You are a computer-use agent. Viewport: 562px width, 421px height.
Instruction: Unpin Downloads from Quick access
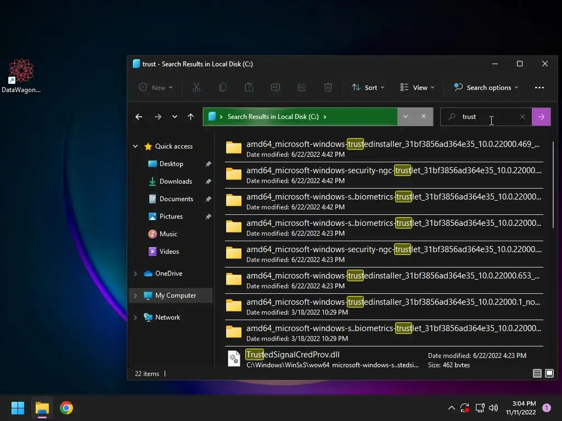208,181
